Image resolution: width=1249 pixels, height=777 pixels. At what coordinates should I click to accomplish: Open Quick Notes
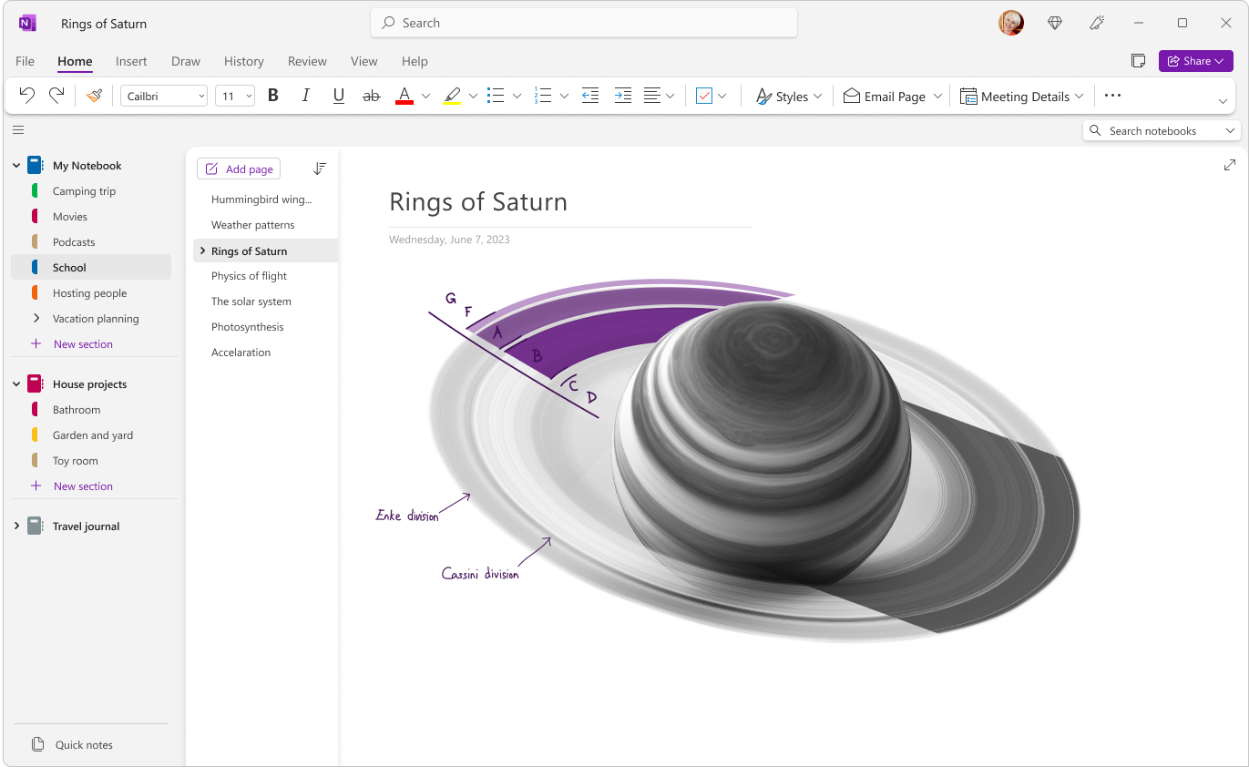(83, 744)
